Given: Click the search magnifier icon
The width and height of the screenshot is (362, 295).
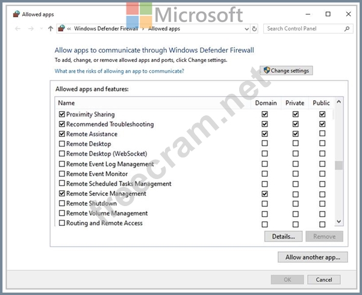Looking at the screenshot, I should pos(348,29).
